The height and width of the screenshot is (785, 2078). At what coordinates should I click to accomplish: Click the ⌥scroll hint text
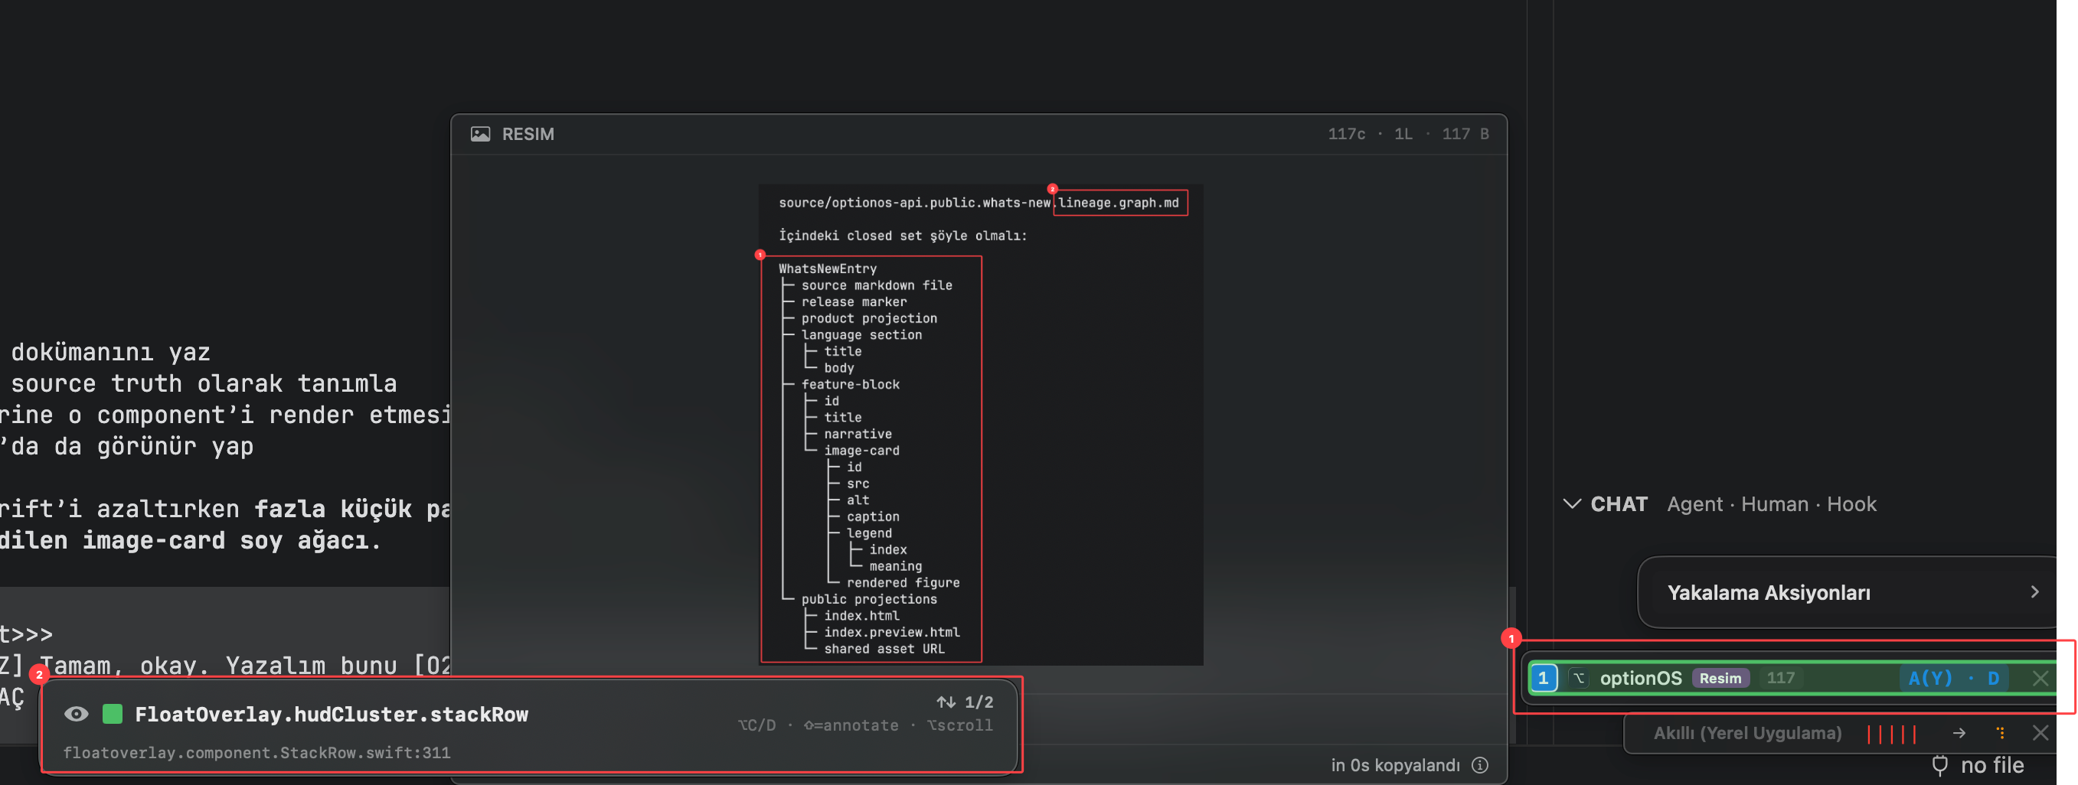click(x=960, y=725)
